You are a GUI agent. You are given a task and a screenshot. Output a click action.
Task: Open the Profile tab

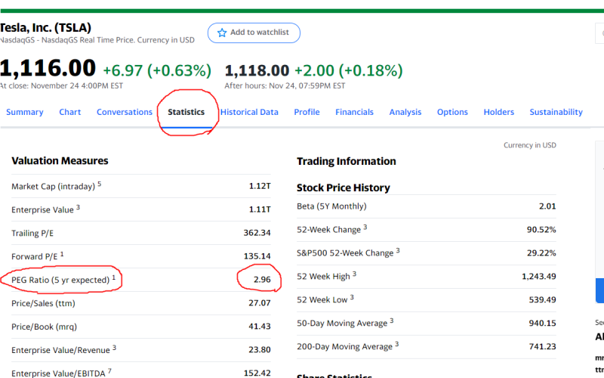pos(307,112)
